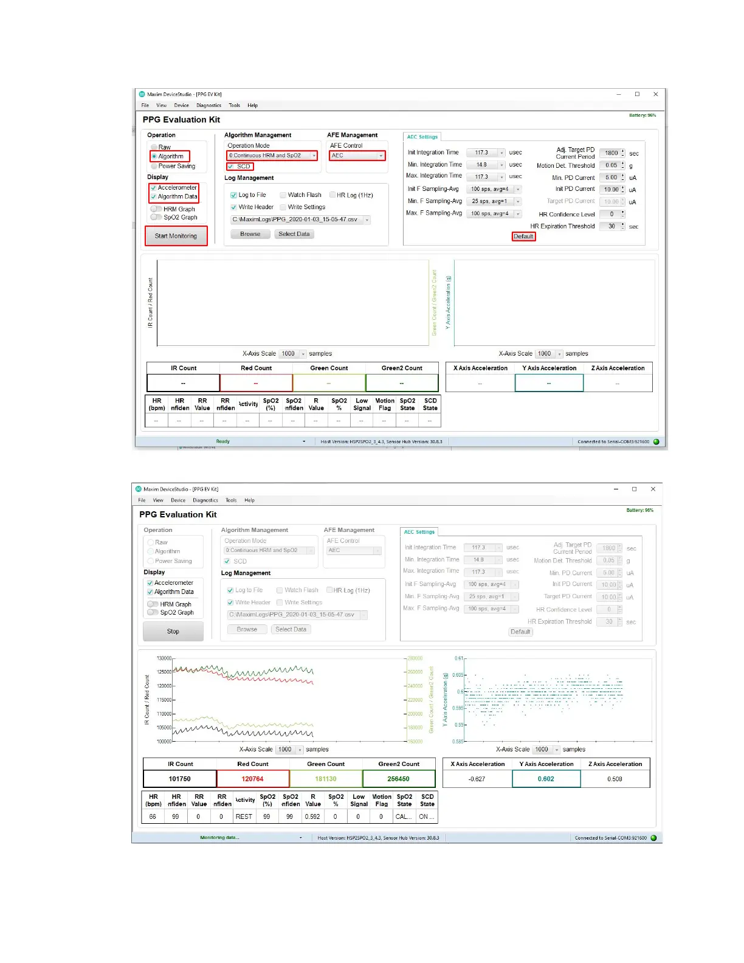
Task: Click Browse button in Ready-state window
Action: coord(250,234)
